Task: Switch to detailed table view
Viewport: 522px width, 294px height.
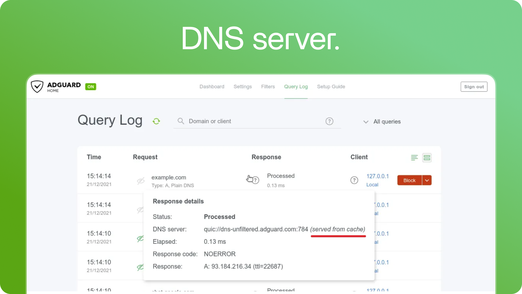Action: click(427, 158)
